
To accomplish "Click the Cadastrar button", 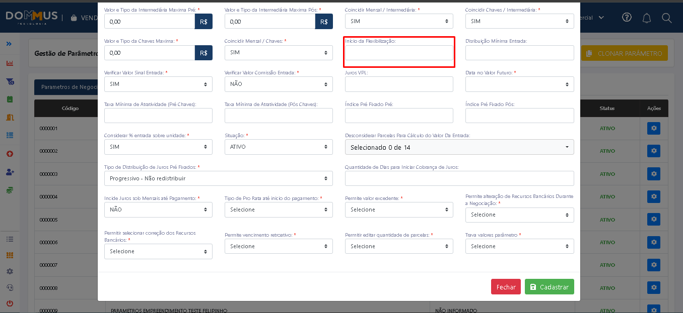I will [x=549, y=287].
